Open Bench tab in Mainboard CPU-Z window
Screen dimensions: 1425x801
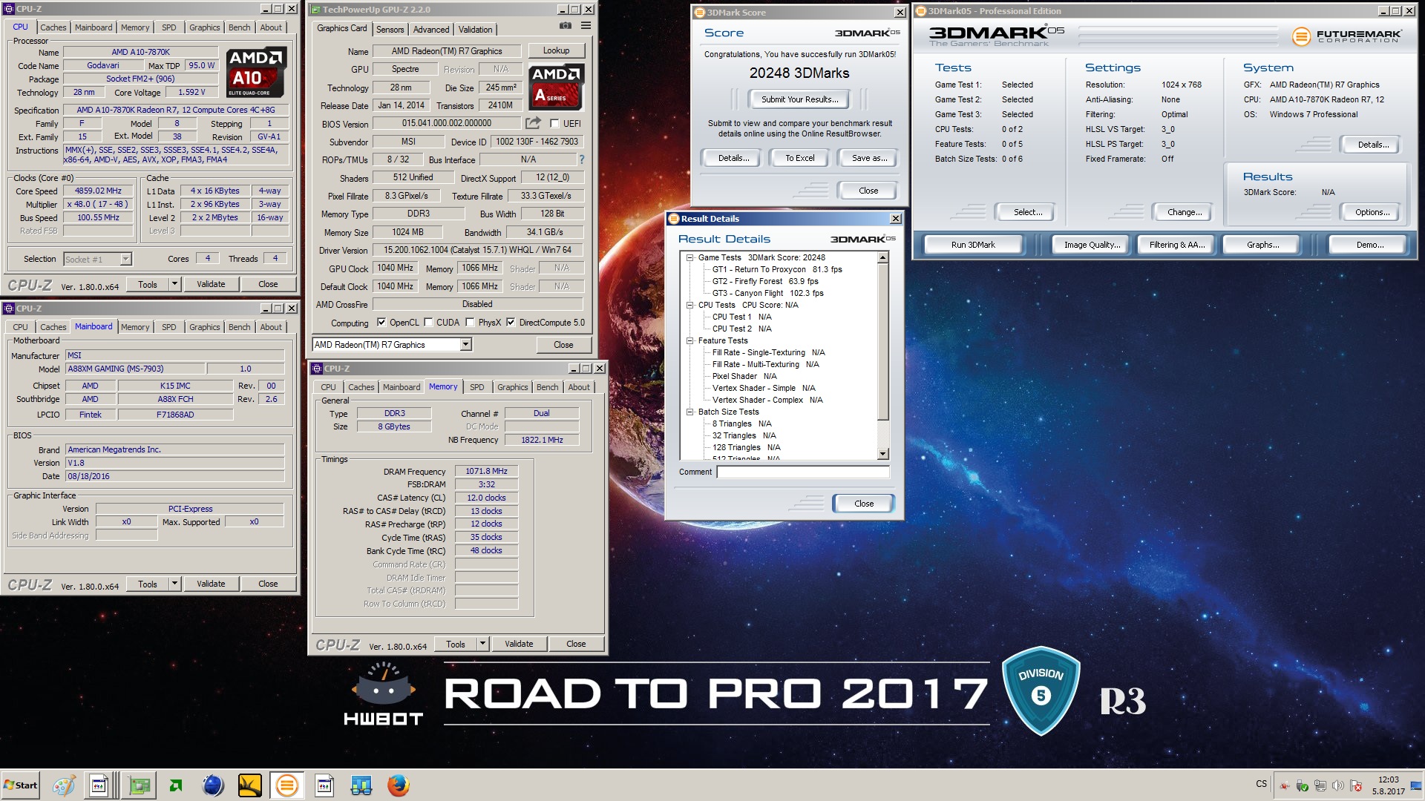click(239, 327)
